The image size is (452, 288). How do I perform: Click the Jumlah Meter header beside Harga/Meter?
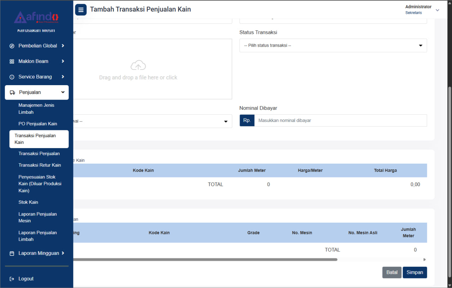point(252,170)
